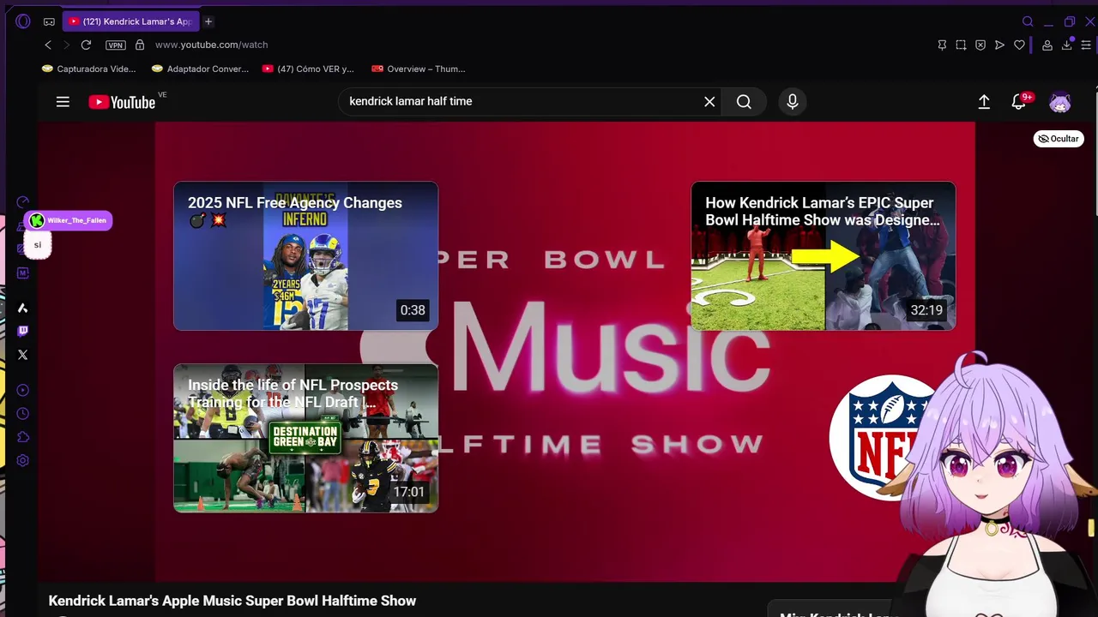The height and width of the screenshot is (617, 1098).
Task: Open Extensions puzzle-piece sidebar icon
Action: 22,437
